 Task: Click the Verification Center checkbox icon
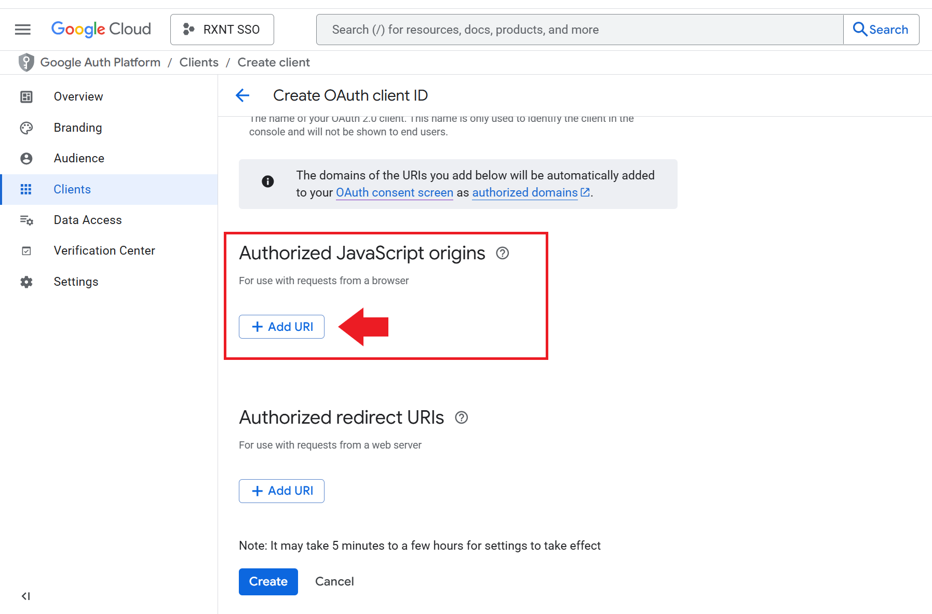click(26, 251)
